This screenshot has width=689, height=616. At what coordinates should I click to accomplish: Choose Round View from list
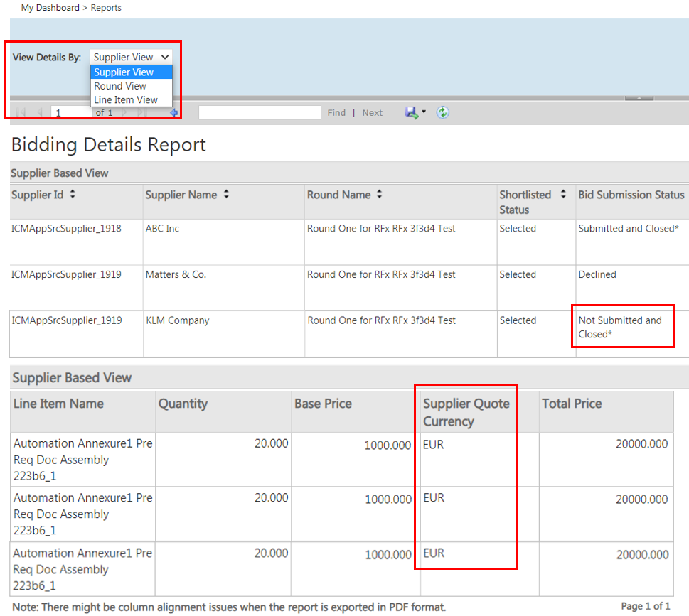[x=120, y=86]
